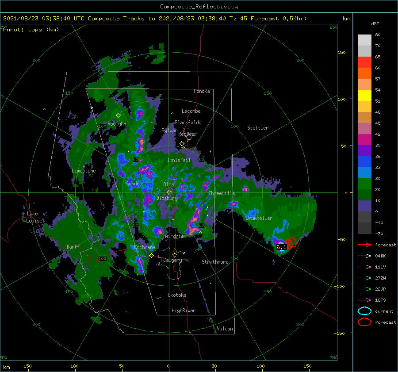Click the yellow diamond marker below RedDeer
The image size is (398, 372).
(x=182, y=144)
